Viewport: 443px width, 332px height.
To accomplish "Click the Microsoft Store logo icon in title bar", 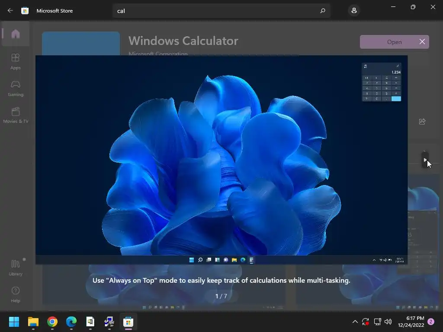I will pos(25,11).
